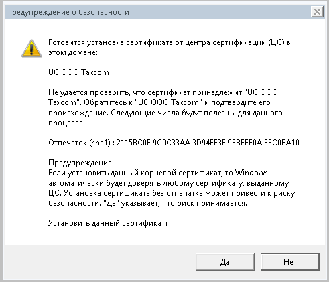329x282 pixels.
Task: Decline installation with the Нет button
Action: pos(290,262)
